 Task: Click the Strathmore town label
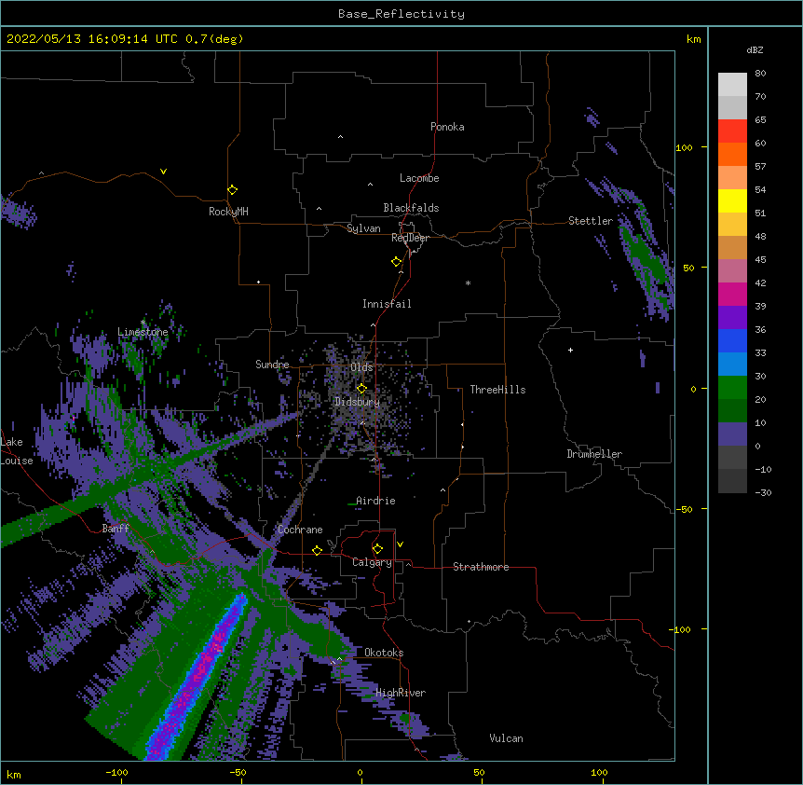481,567
